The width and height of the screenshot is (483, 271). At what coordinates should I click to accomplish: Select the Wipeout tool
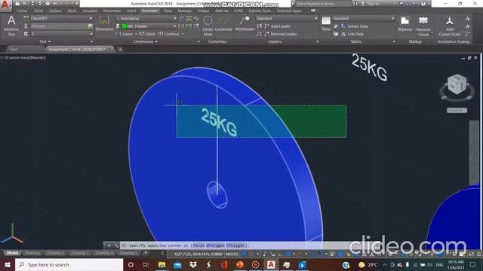(x=405, y=23)
